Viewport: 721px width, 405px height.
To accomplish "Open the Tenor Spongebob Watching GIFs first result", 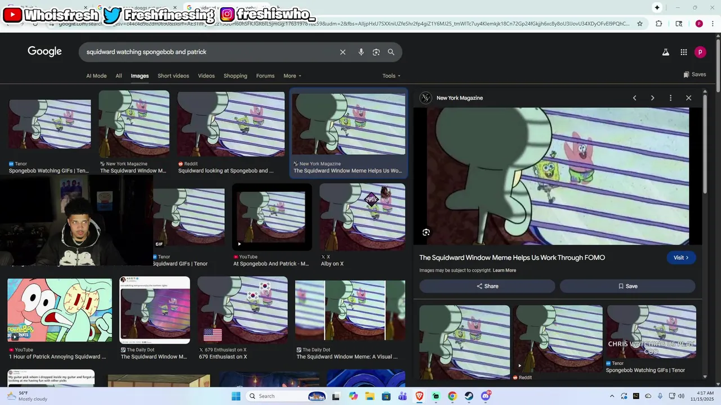I will point(50,124).
